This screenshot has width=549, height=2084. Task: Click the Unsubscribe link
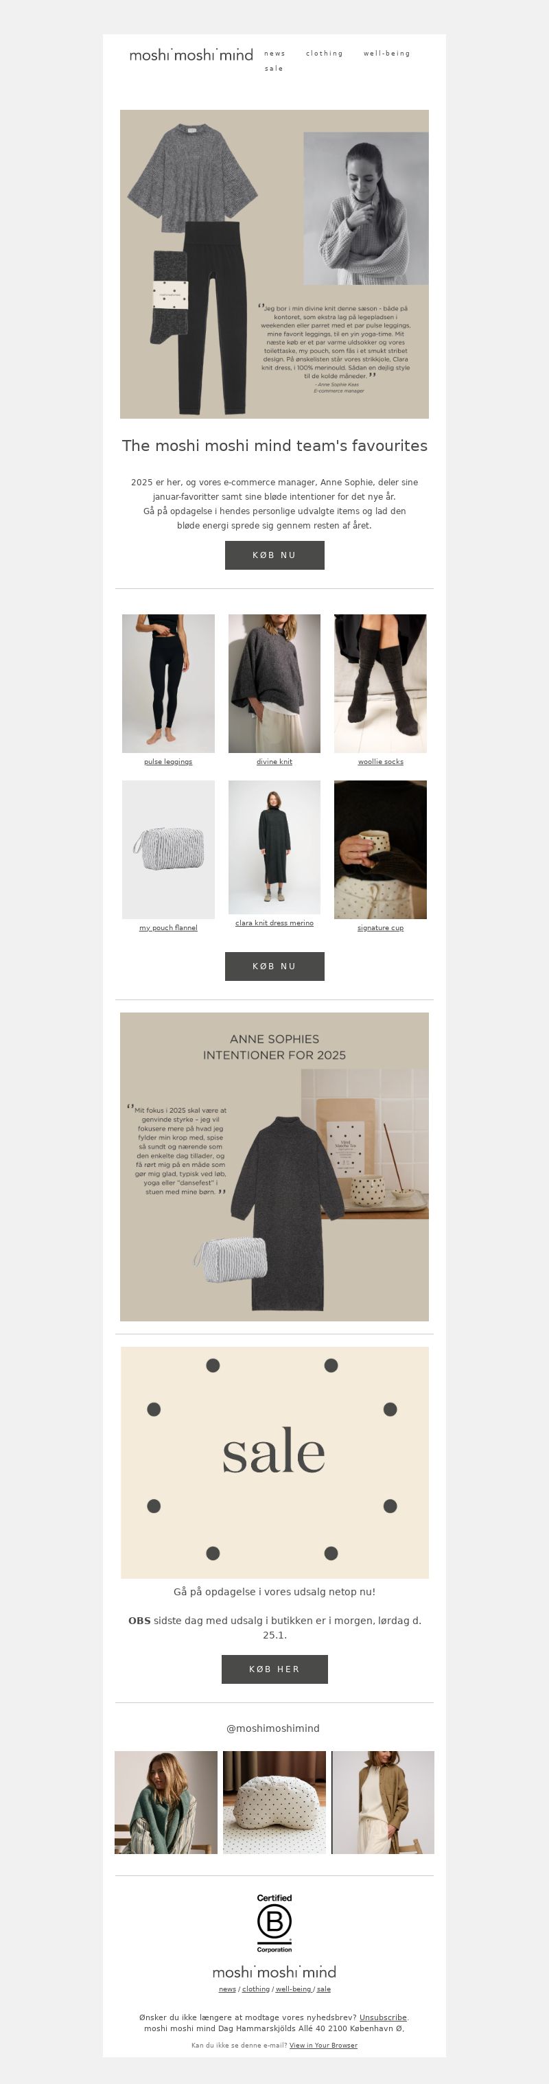[382, 2017]
